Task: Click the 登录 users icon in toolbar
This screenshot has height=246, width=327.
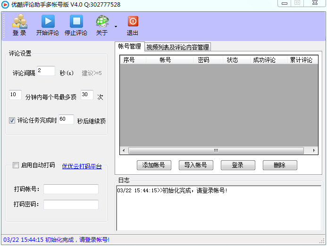Action: [20, 21]
